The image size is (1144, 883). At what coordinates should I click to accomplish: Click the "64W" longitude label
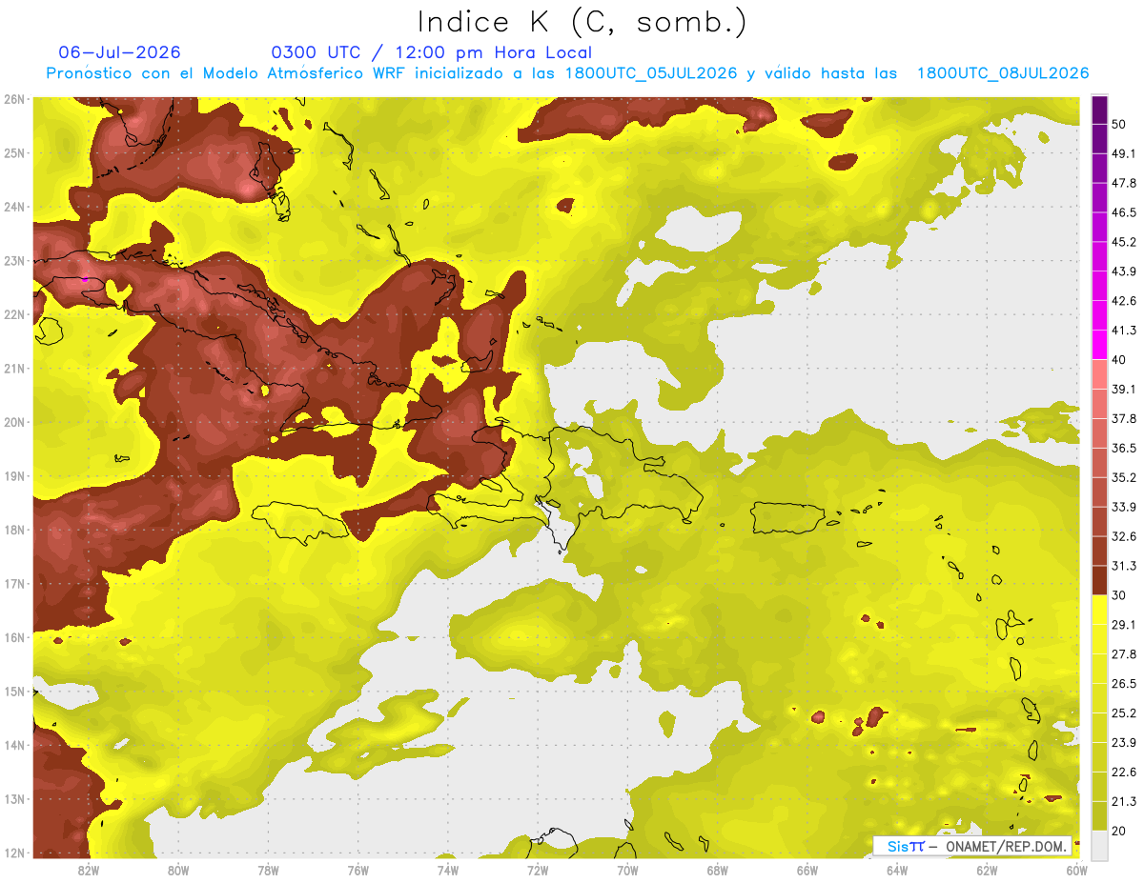pyautogui.click(x=897, y=871)
